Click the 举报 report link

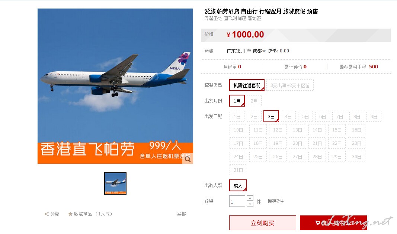point(181,214)
